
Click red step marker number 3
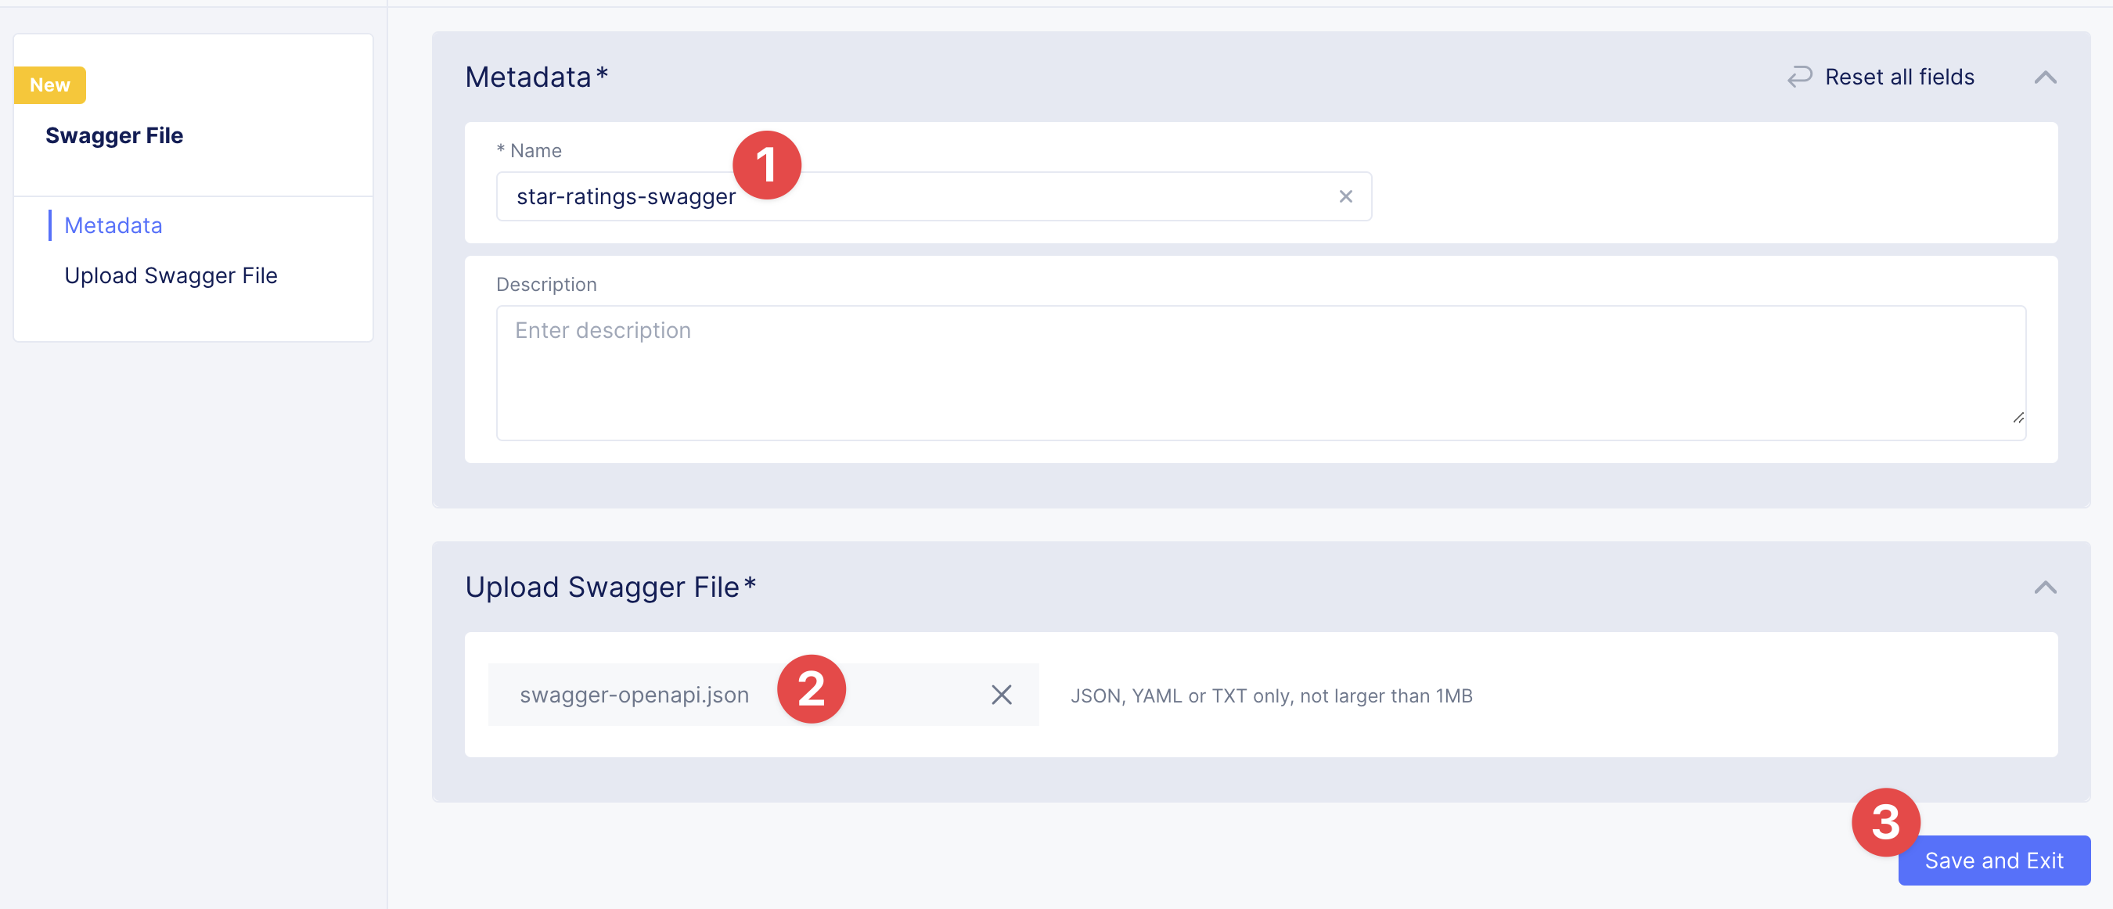pyautogui.click(x=1885, y=822)
